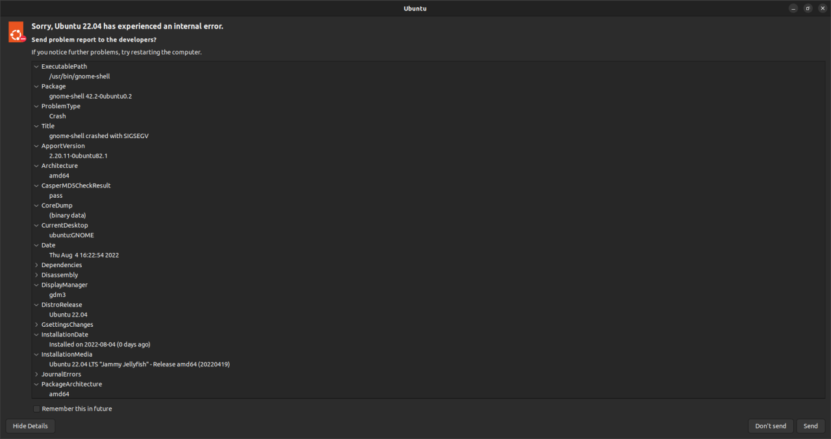Collapse the ExecutablePath entry
831x439 pixels.
pos(36,66)
